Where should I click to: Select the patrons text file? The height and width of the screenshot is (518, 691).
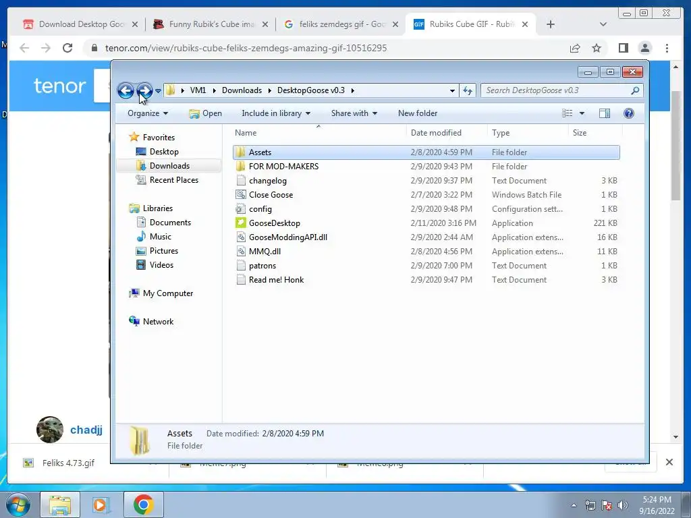[262, 266]
